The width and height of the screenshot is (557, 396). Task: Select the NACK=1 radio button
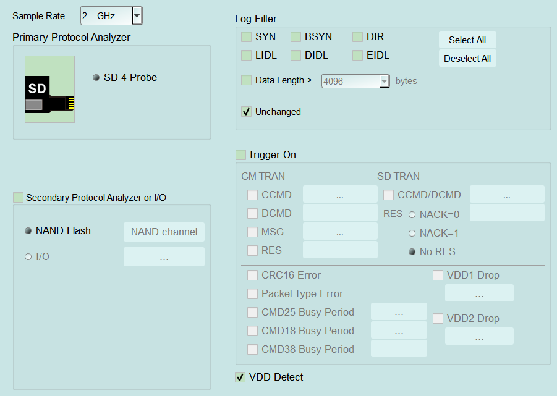click(x=412, y=233)
